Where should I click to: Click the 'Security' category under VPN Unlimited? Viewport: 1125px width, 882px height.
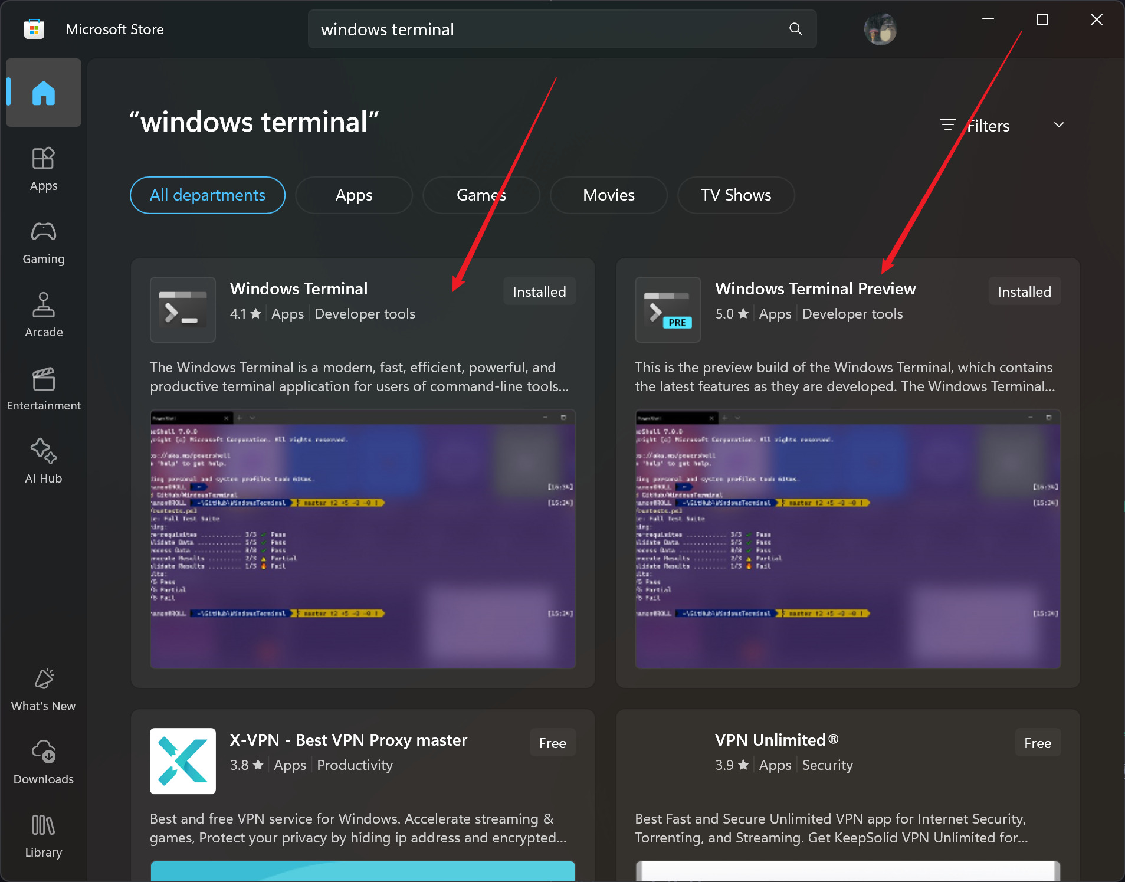coord(828,765)
